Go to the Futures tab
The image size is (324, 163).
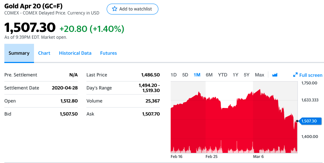click(x=108, y=53)
